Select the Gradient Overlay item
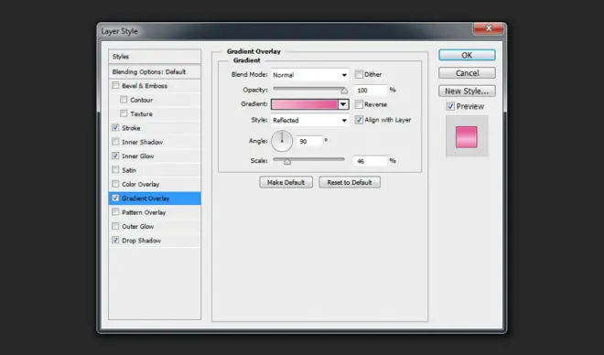Image resolution: width=604 pixels, height=355 pixels. tap(155, 199)
